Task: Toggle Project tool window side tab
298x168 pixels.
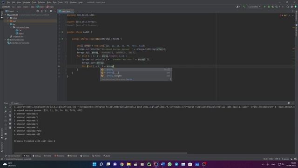Action: click(2, 14)
